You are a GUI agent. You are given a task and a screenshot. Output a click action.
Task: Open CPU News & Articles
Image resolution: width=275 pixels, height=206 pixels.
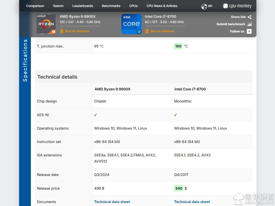162,6
